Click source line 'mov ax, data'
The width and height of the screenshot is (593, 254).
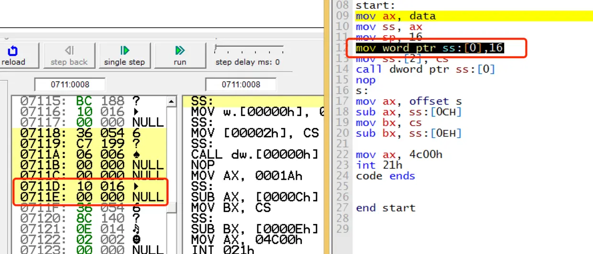coord(396,16)
